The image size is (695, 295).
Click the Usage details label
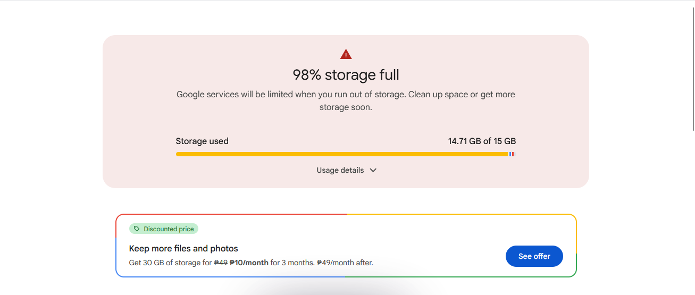click(x=340, y=171)
